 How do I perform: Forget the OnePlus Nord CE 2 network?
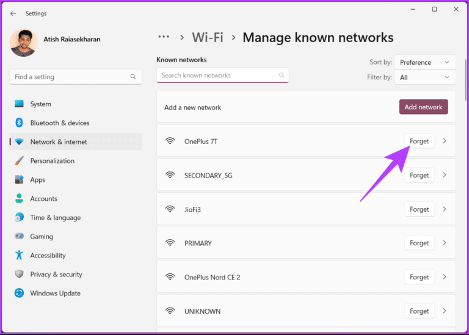420,277
